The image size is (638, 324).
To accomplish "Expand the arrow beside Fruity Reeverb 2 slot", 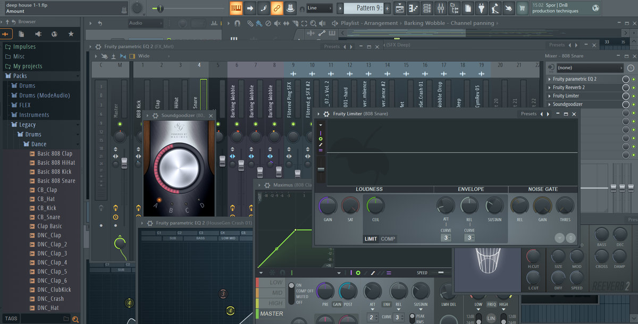I will (x=549, y=88).
